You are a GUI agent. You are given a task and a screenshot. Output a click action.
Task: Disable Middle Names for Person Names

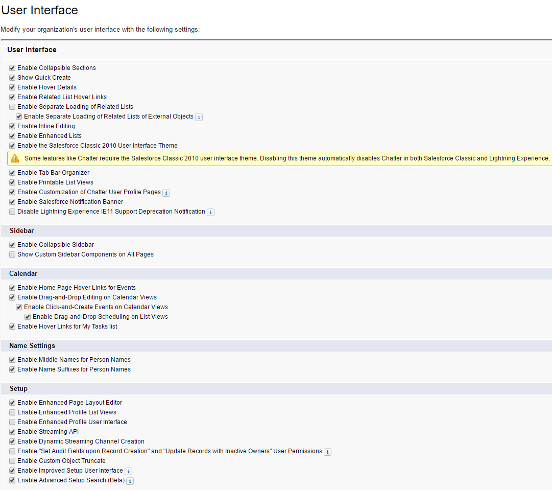tap(12, 360)
